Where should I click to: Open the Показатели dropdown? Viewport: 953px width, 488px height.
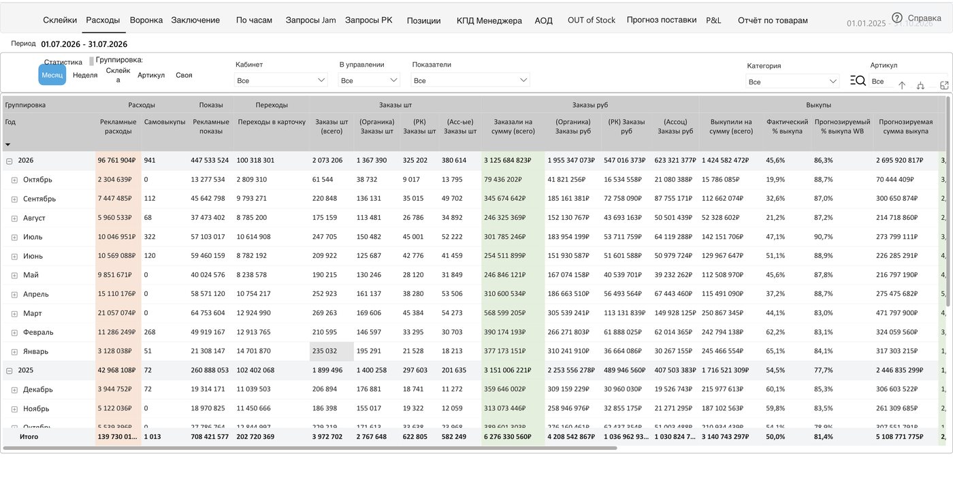click(x=470, y=80)
